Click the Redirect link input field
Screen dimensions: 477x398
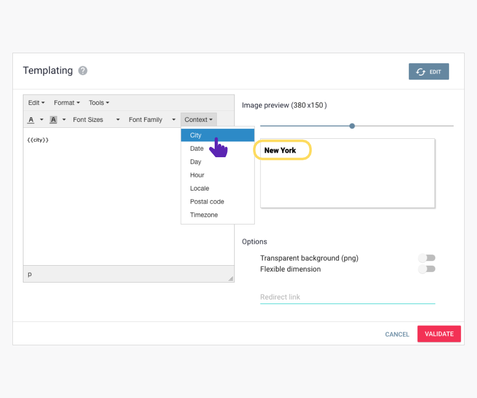(x=347, y=297)
